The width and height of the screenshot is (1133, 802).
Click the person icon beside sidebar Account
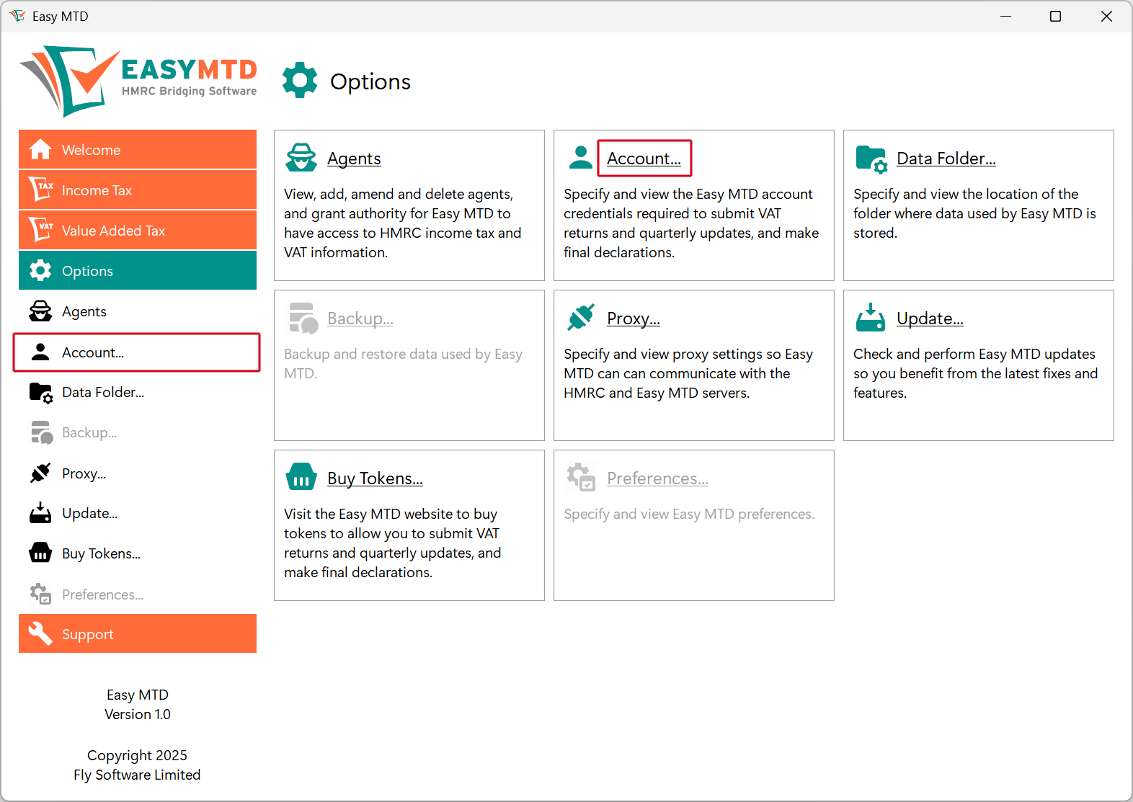40,352
